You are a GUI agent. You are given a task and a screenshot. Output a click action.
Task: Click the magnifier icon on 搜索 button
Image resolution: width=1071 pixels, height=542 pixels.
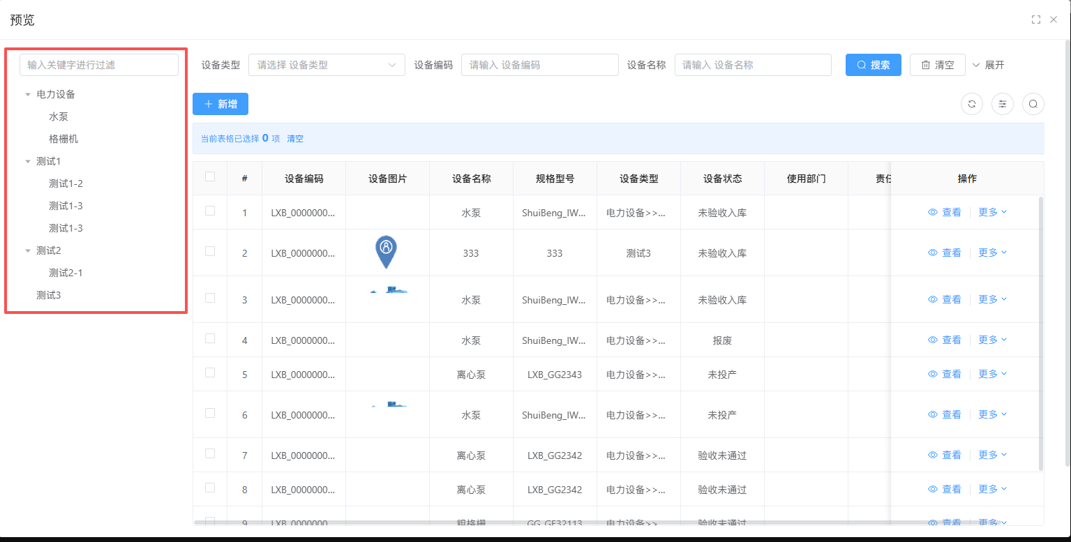pos(862,65)
